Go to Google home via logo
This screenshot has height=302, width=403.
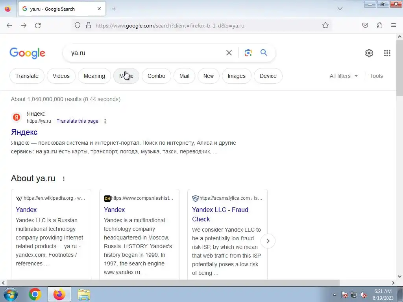pyautogui.click(x=28, y=53)
